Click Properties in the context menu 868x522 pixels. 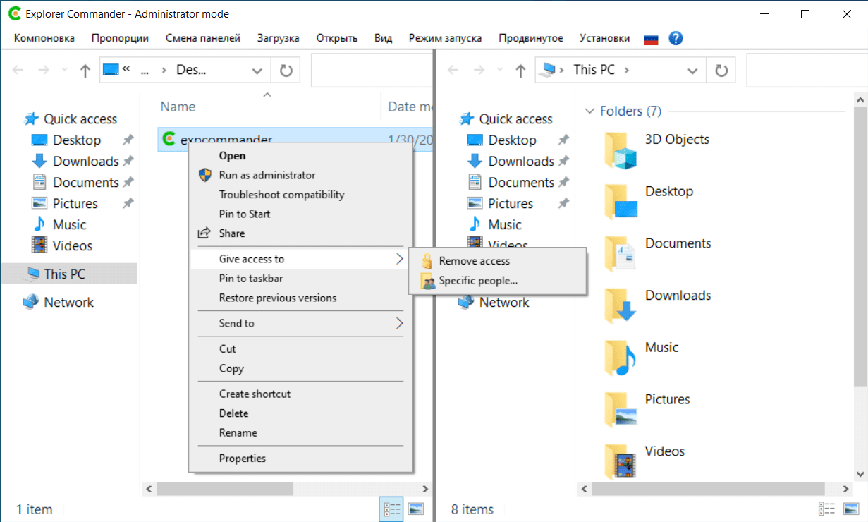242,459
